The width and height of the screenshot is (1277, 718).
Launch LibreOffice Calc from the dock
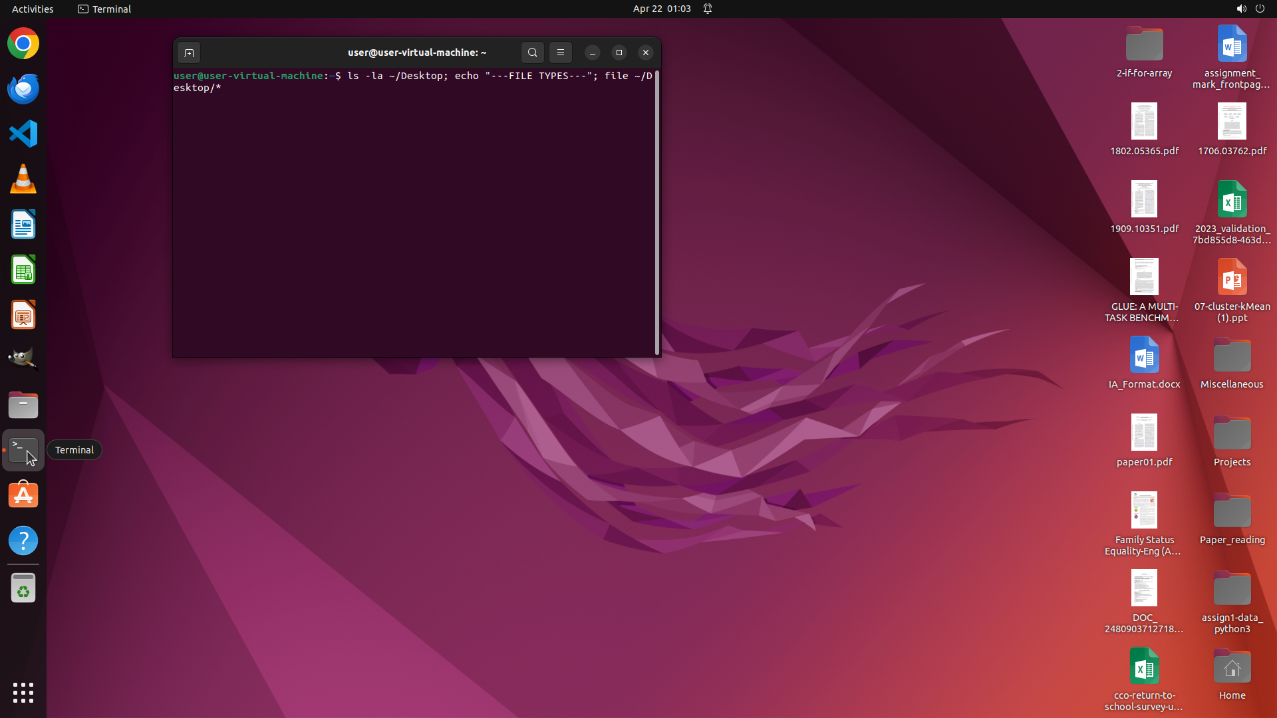(23, 270)
